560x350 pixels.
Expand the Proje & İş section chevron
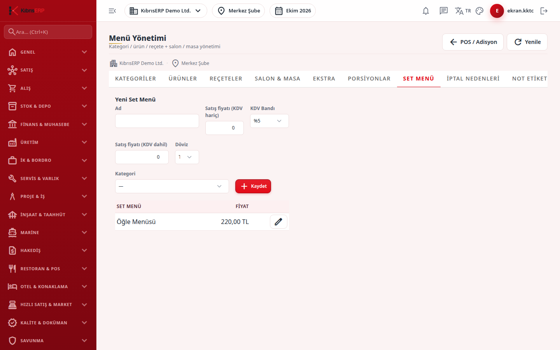(x=84, y=196)
